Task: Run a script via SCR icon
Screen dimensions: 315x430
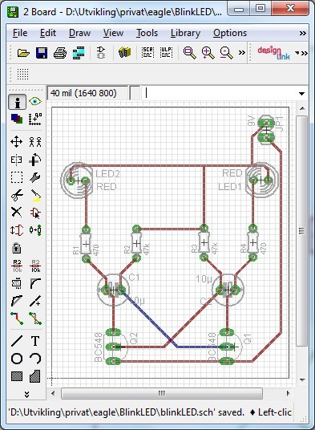Action: point(147,52)
